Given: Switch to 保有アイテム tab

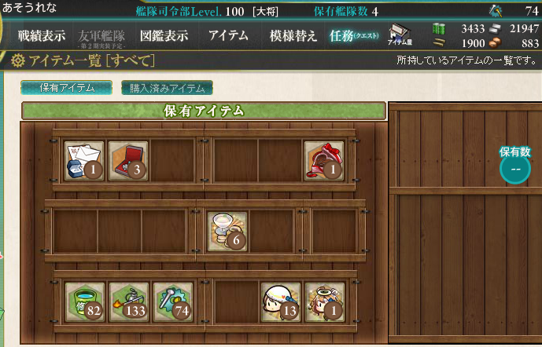Looking at the screenshot, I should (66, 88).
